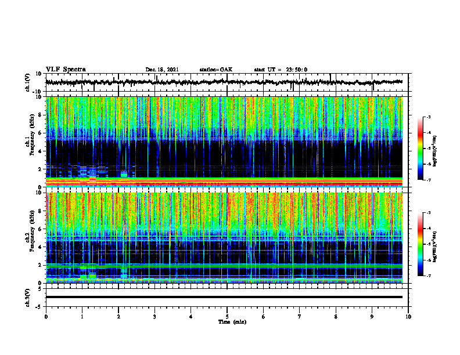Image resolution: width=460 pixels, height=355 pixels.
Task: Click the ch.2 spectrogram panel
Action: 224,238
